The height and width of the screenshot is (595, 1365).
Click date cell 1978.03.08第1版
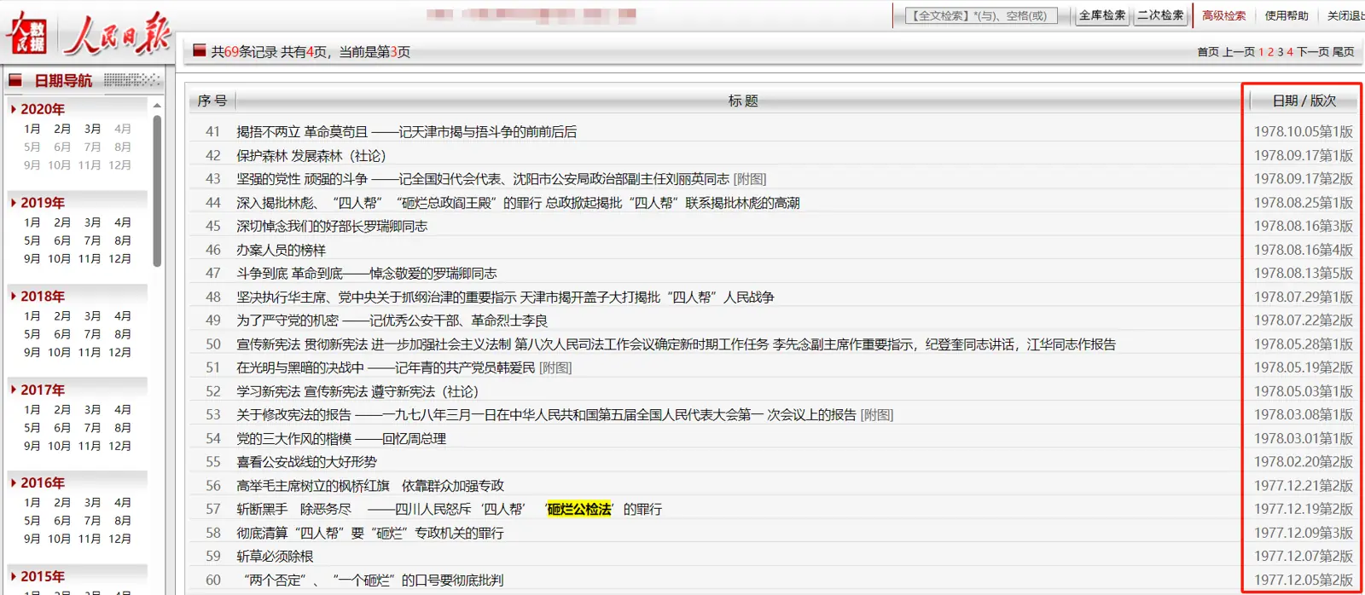click(x=1303, y=415)
